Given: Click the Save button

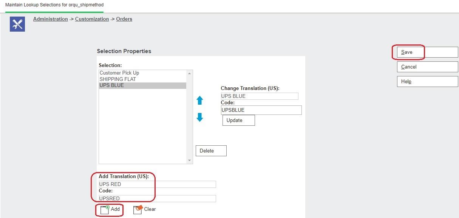Looking at the screenshot, I should click(427, 52).
